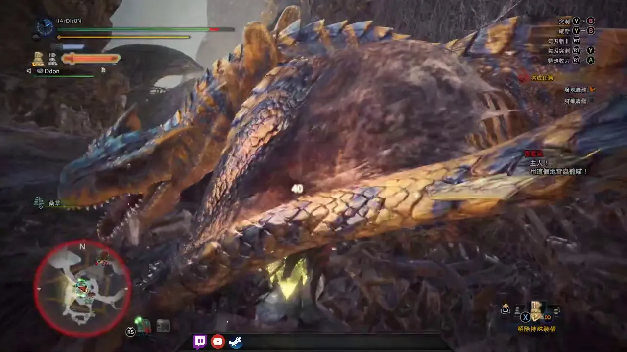Click the blue weapon sharpness gauge

coord(67,47)
